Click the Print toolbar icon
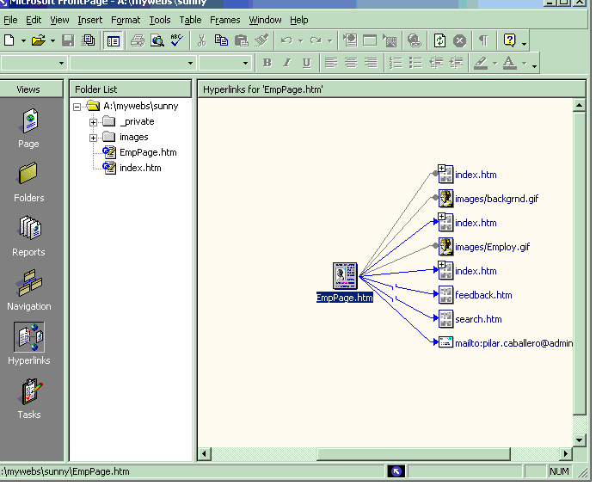Viewport: 602px width, 492px height. [138, 40]
